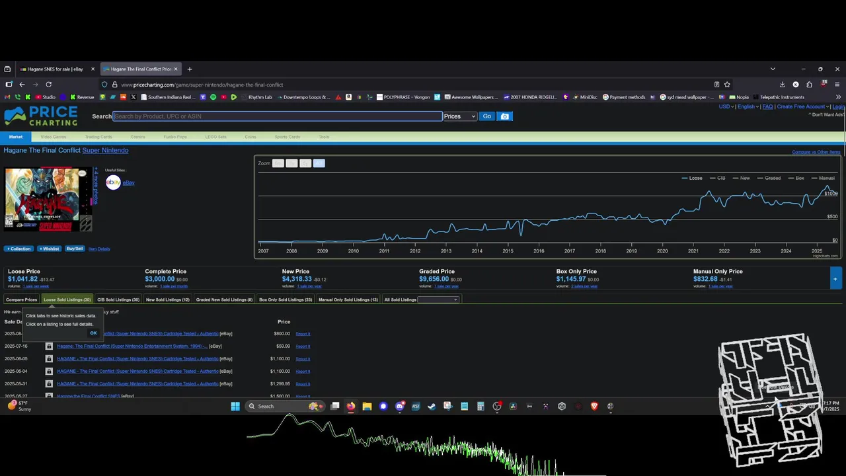Open Discord from the taskbar
This screenshot has width=846, height=476.
(399, 406)
